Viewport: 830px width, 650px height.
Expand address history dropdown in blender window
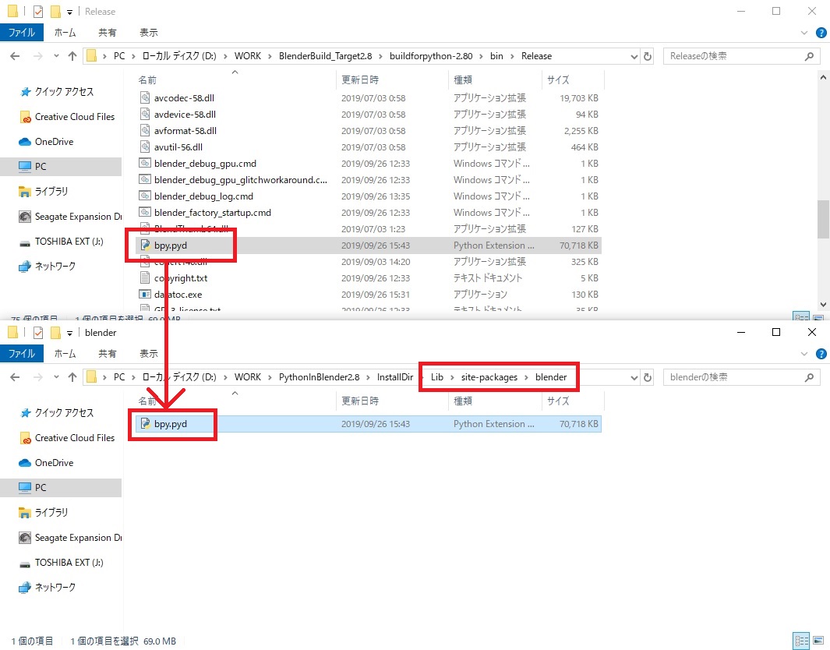pyautogui.click(x=634, y=377)
